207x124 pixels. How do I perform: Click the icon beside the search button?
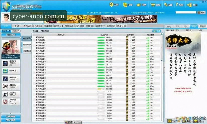(x=199, y=12)
